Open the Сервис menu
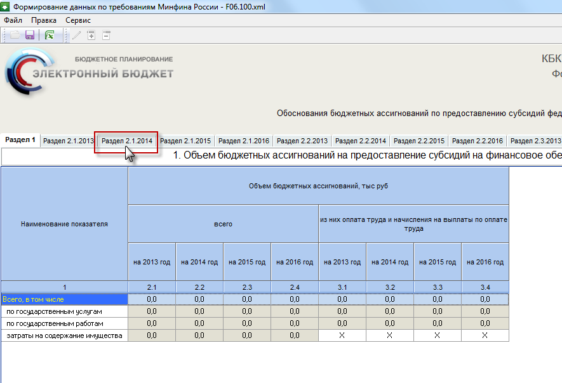This screenshot has height=383, width=562. coord(77,20)
